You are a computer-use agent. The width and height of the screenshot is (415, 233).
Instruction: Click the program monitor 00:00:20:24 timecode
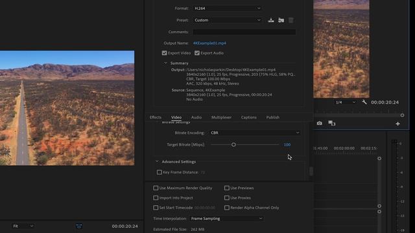click(385, 102)
